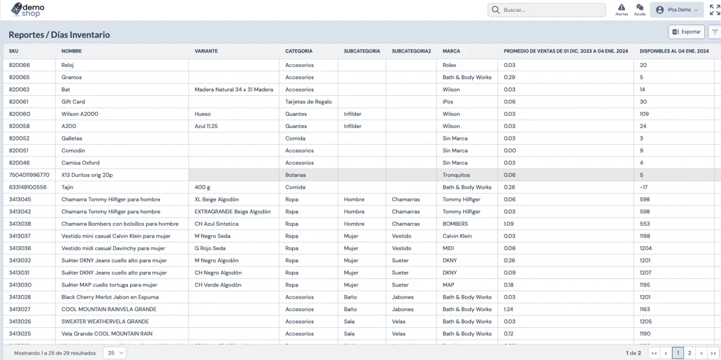Select SWEATER WEATHERVELA GRANDE name
The image size is (721, 360).
(x=105, y=322)
